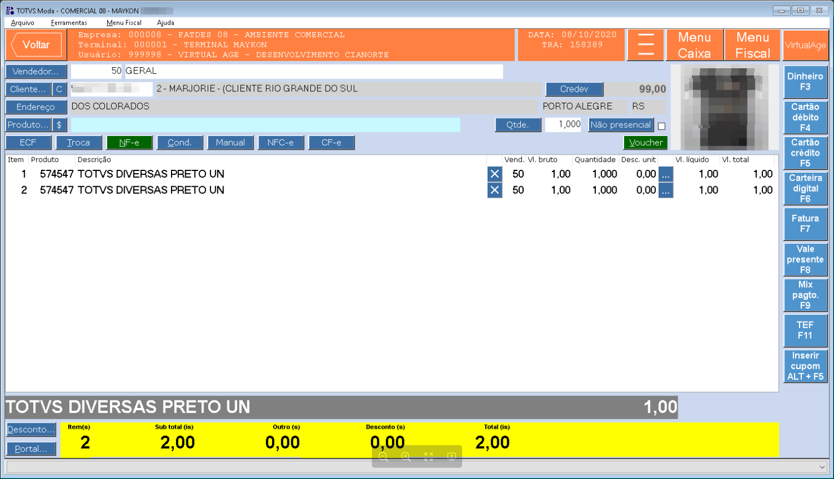Go back with the Voltar button
The image size is (834, 479).
coord(36,45)
